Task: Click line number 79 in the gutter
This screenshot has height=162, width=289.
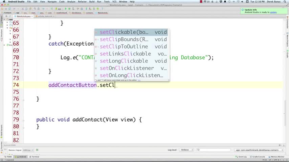Action: (x=16, y=119)
